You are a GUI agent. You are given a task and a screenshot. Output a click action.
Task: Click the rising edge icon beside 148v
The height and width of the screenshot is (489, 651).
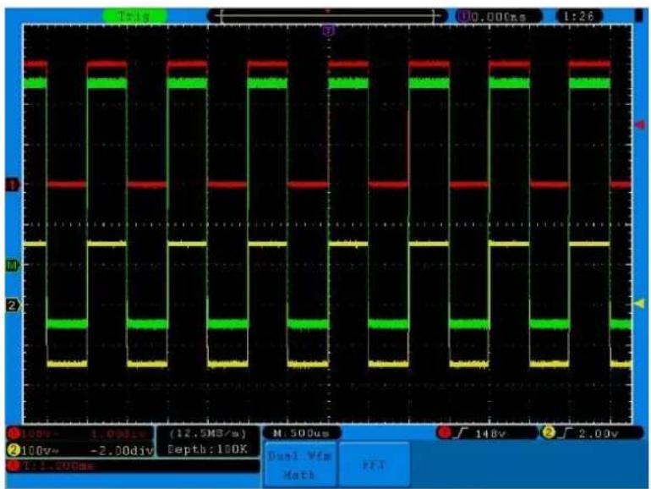(x=461, y=433)
